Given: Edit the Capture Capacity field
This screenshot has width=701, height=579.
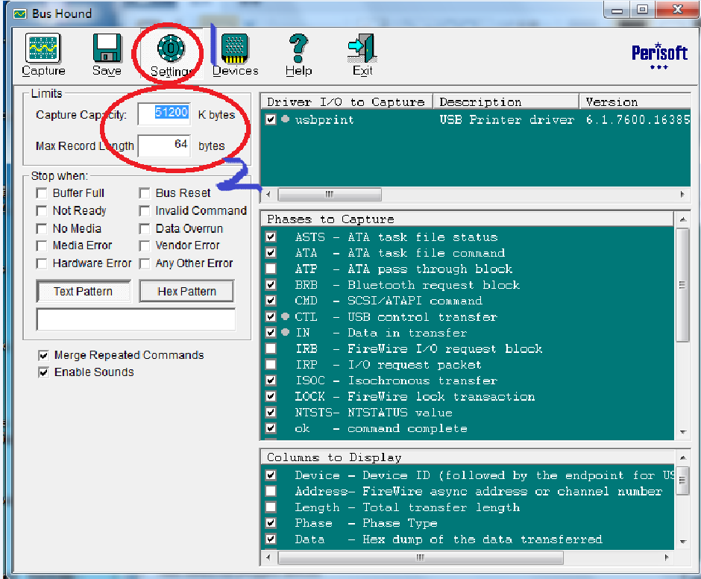Looking at the screenshot, I should pos(164,114).
